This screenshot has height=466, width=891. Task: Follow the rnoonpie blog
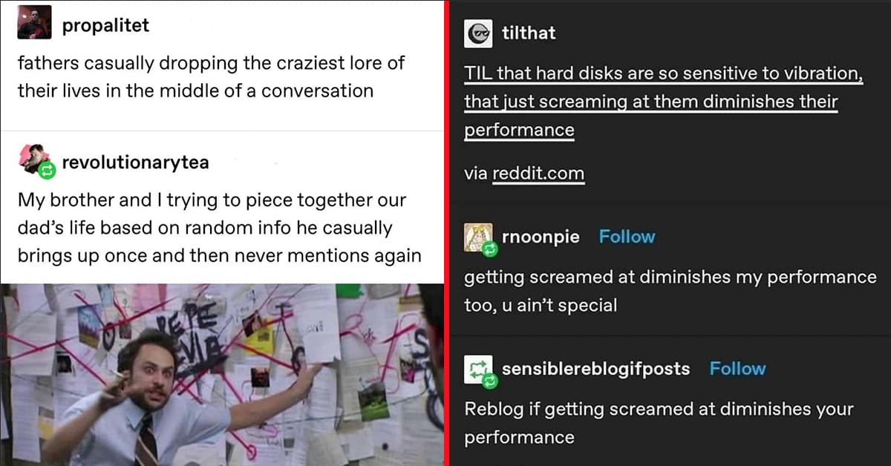click(626, 236)
